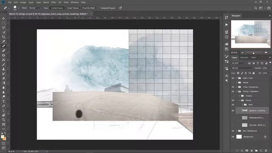Click pressure for size icon in options bar
This screenshot has height=153, width=272.
[120, 8]
